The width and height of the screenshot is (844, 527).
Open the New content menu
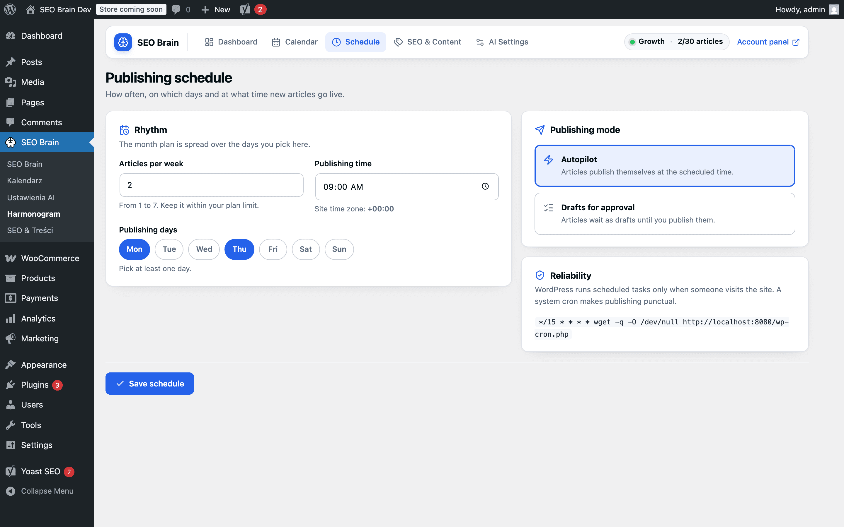216,9
